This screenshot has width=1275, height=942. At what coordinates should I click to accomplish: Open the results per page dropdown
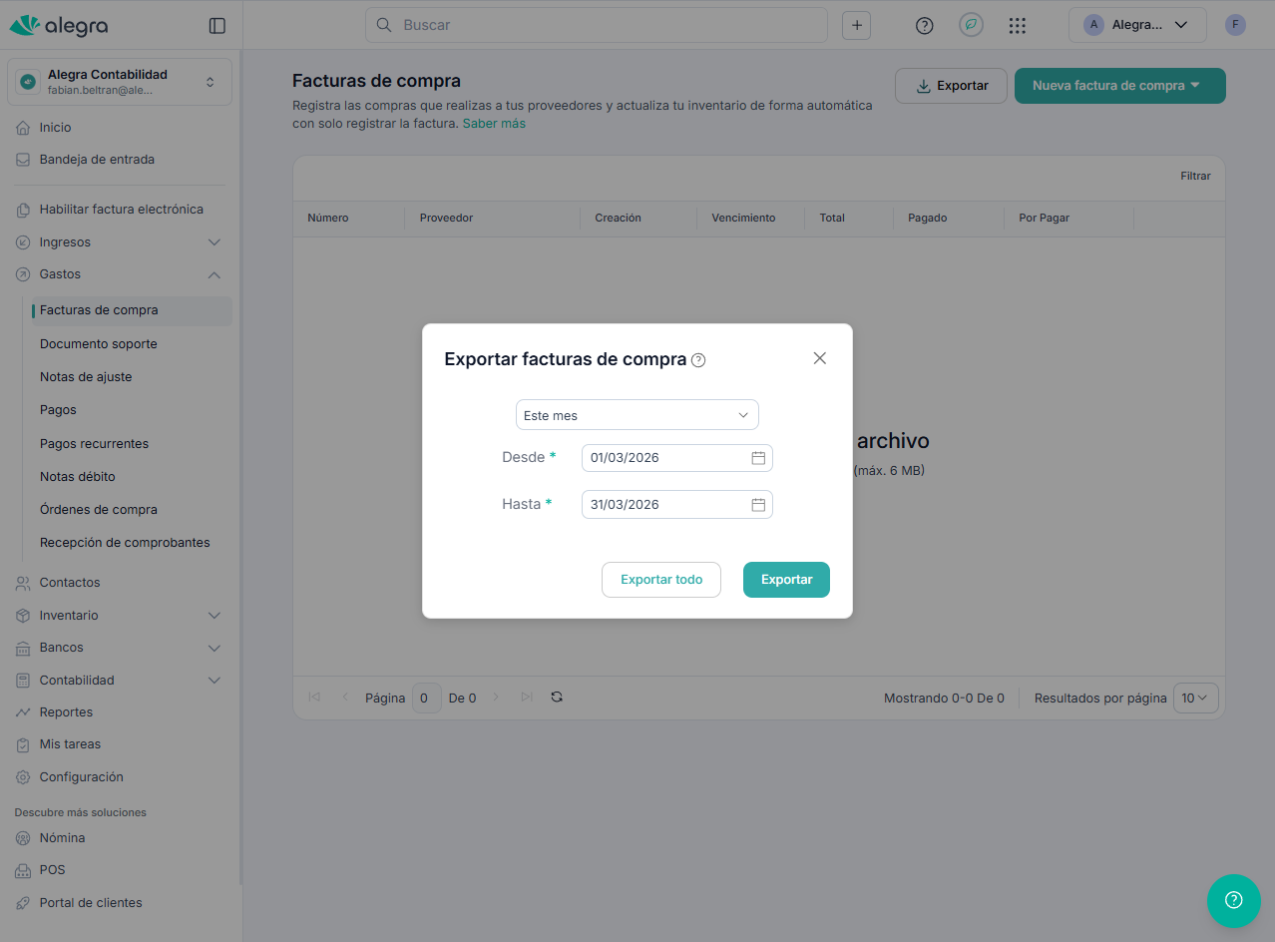coord(1195,698)
